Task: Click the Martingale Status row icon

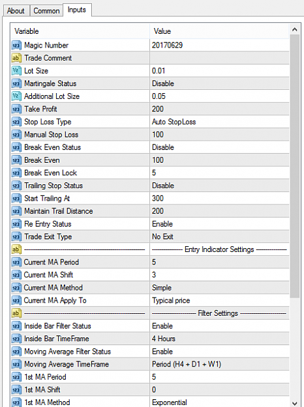Action: 16,83
